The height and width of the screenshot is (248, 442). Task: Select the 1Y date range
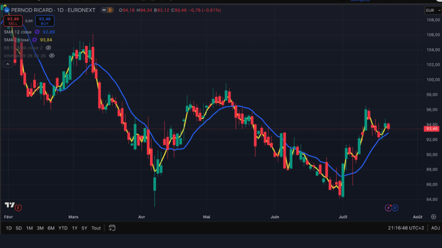pos(74,228)
